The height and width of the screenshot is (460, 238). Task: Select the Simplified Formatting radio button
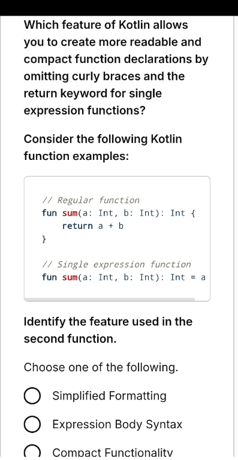(32, 396)
